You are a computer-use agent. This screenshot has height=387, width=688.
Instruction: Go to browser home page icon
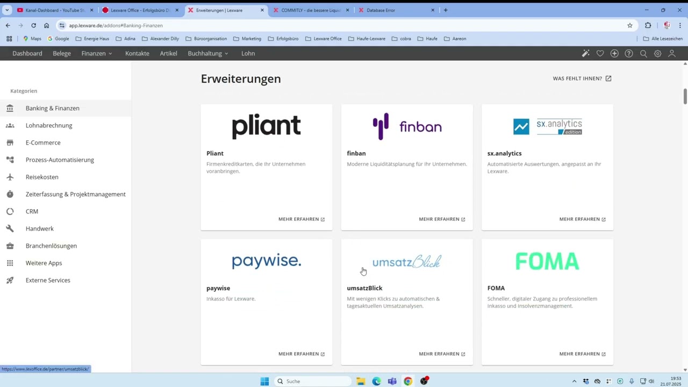pyautogui.click(x=47, y=25)
